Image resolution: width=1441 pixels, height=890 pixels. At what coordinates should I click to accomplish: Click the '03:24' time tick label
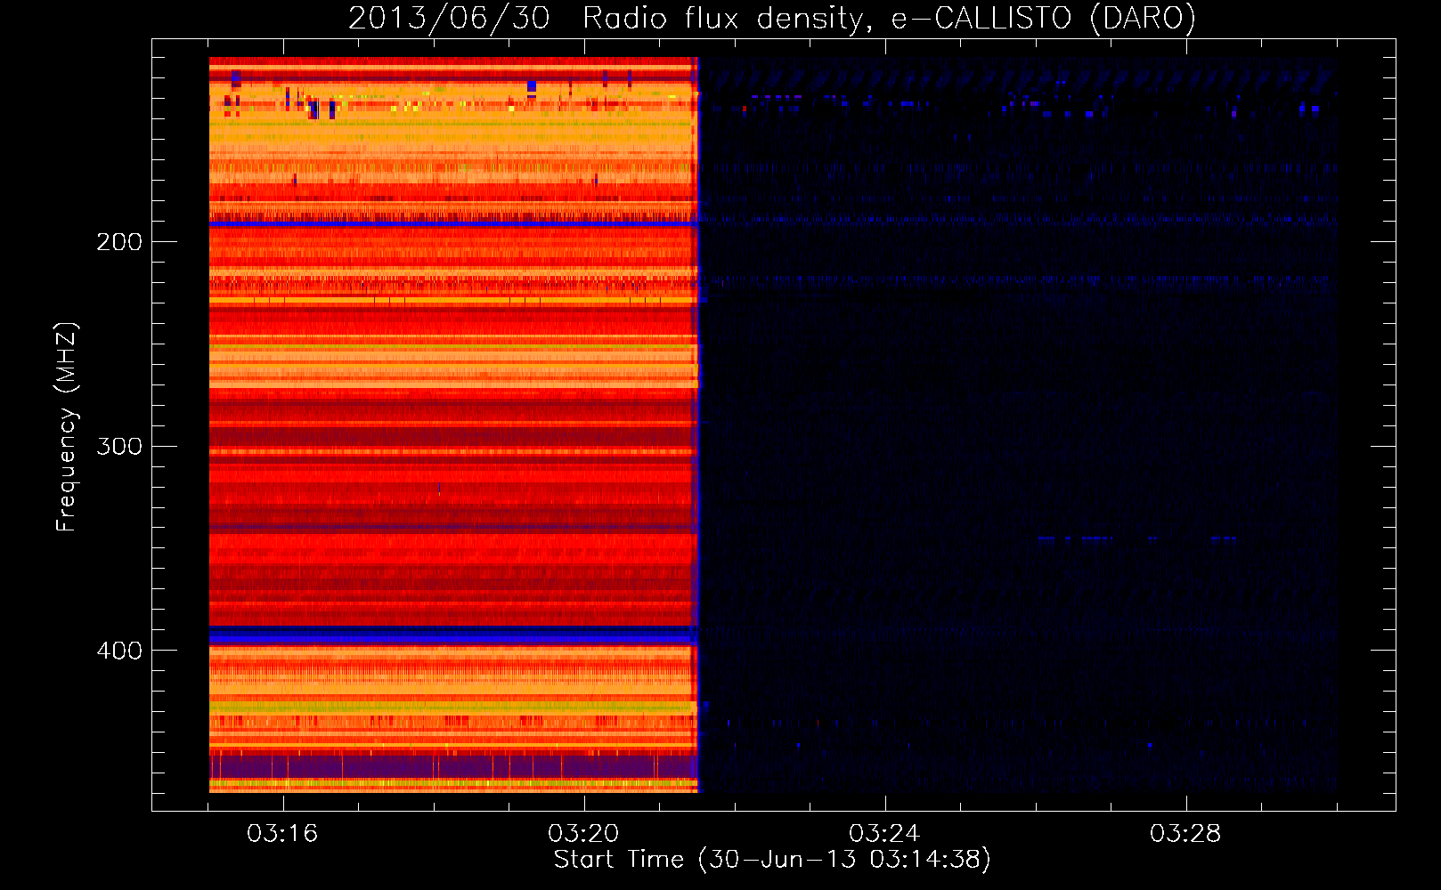tap(884, 833)
